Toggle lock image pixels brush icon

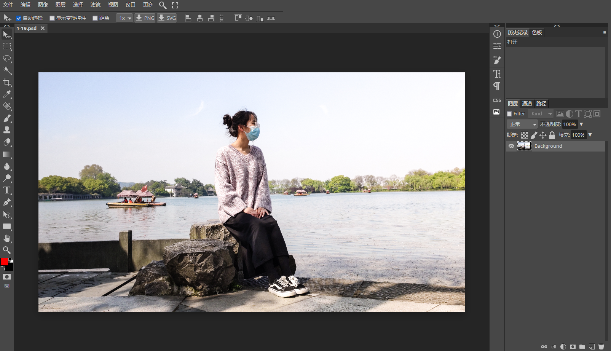click(x=534, y=135)
